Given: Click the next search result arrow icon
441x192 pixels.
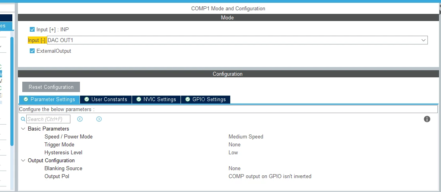Looking at the screenshot, I should tap(99, 119).
